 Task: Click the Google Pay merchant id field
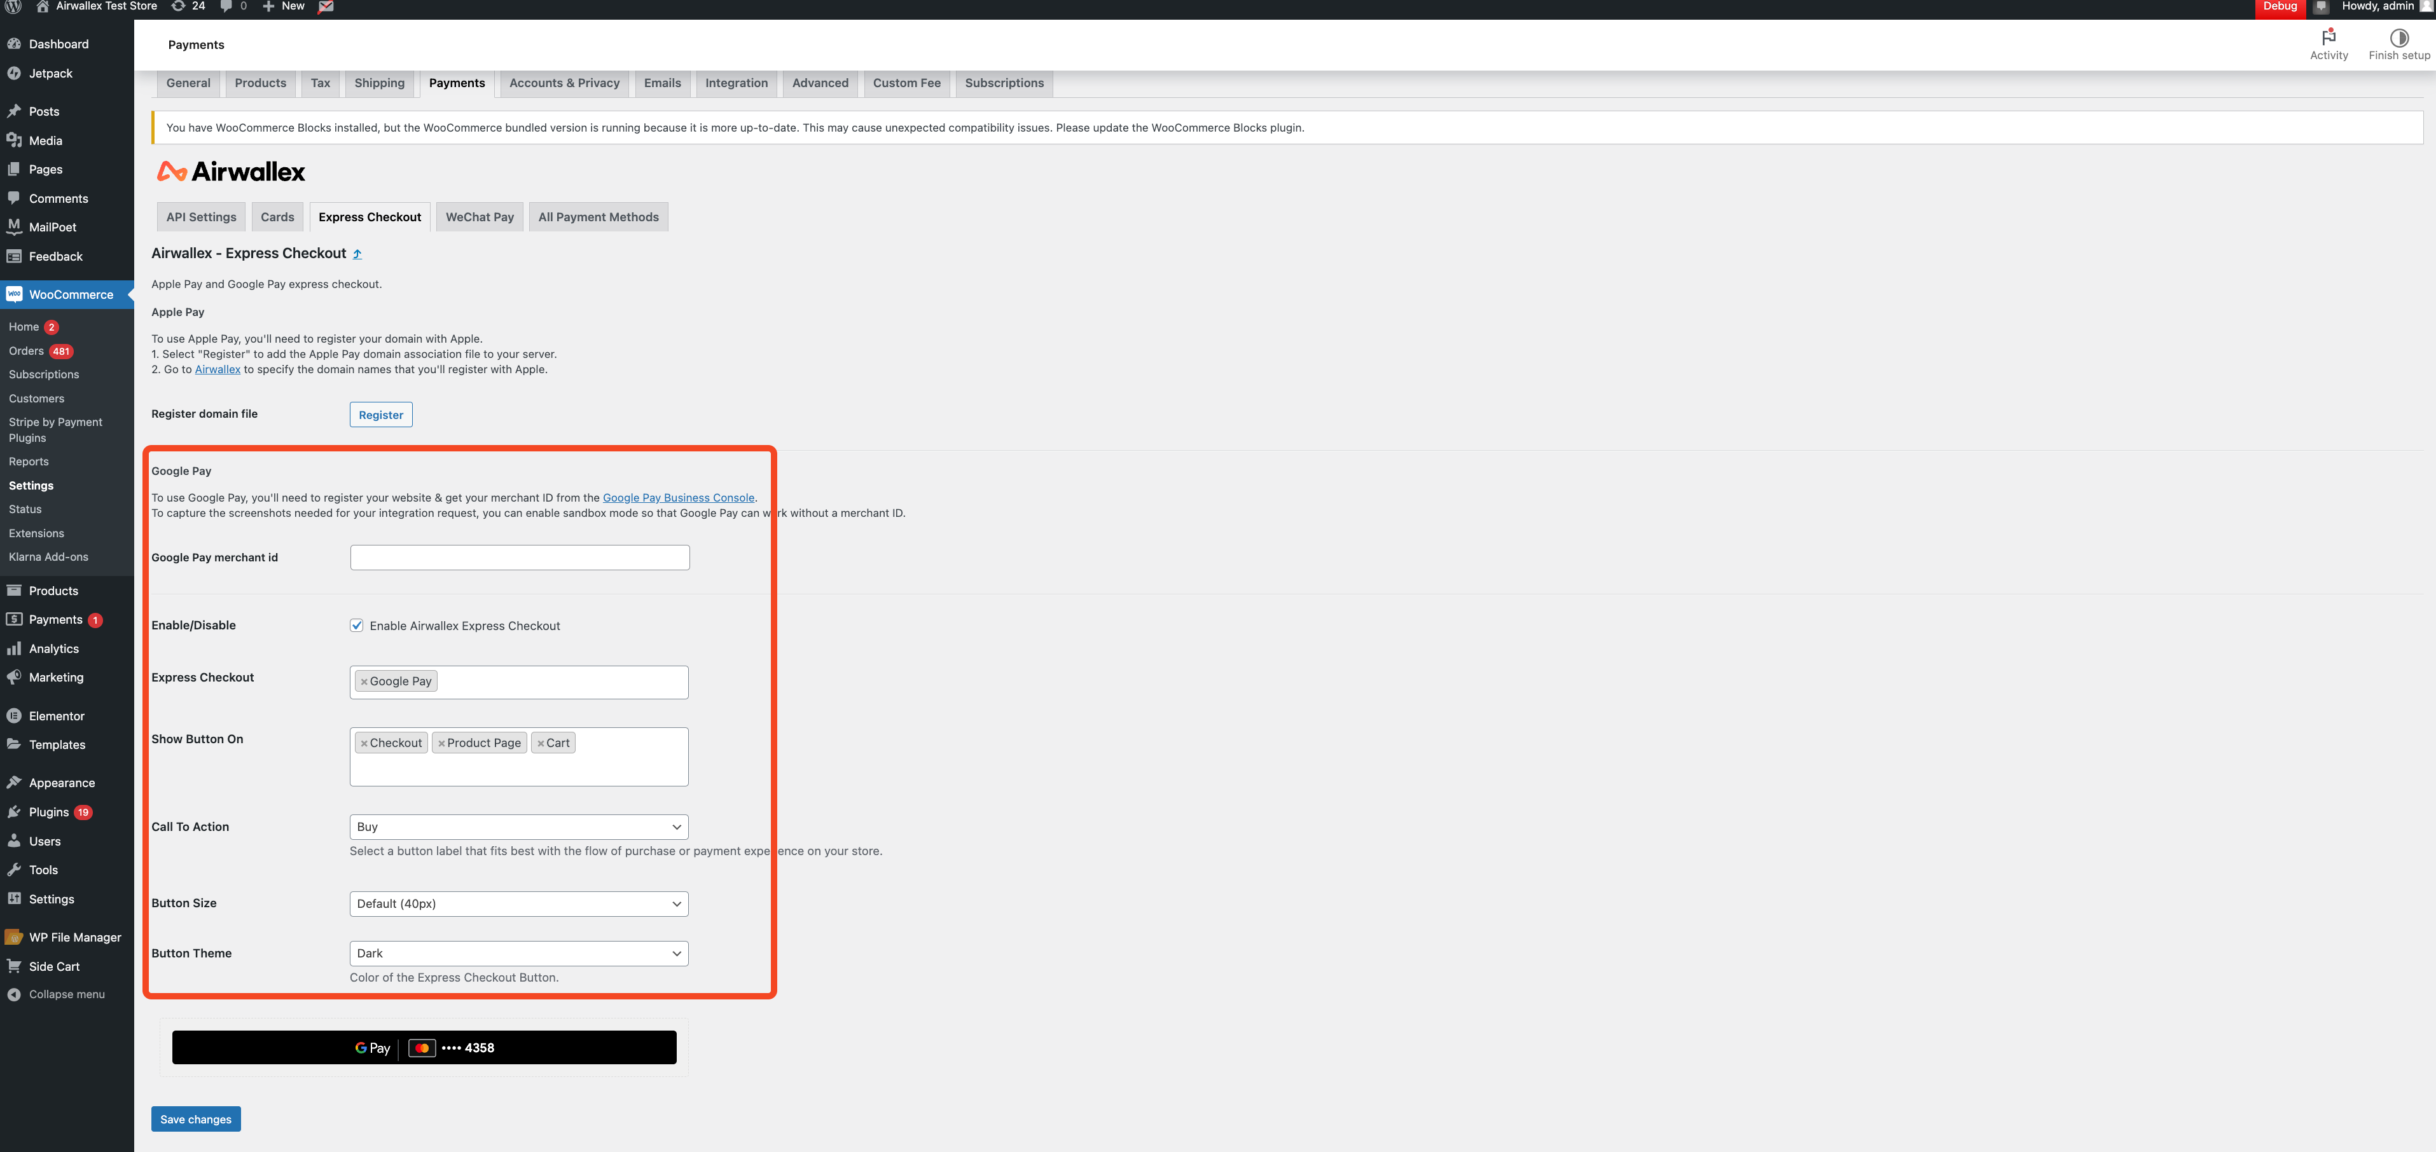519,558
